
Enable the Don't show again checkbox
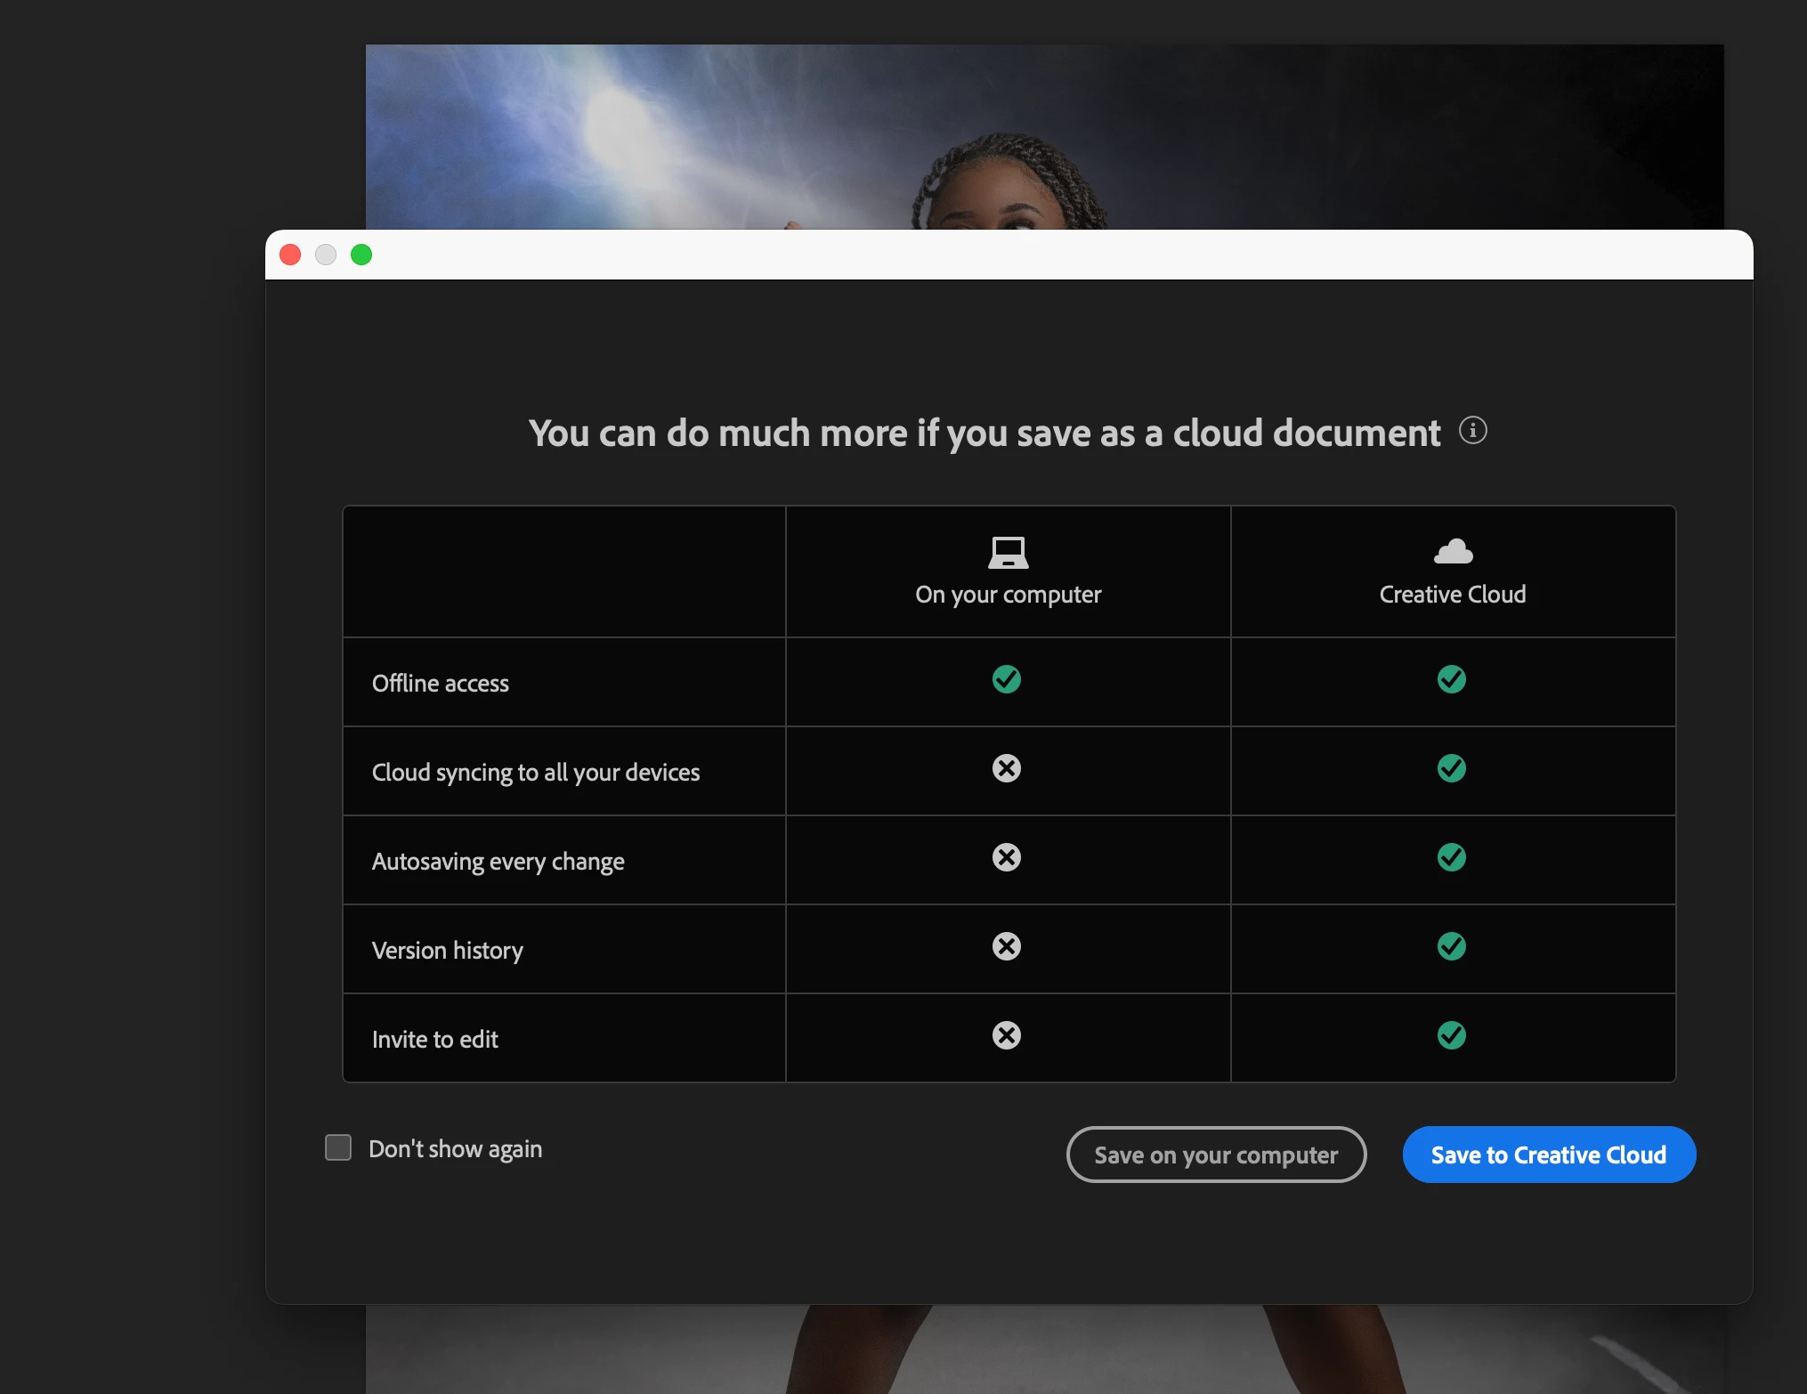click(338, 1147)
